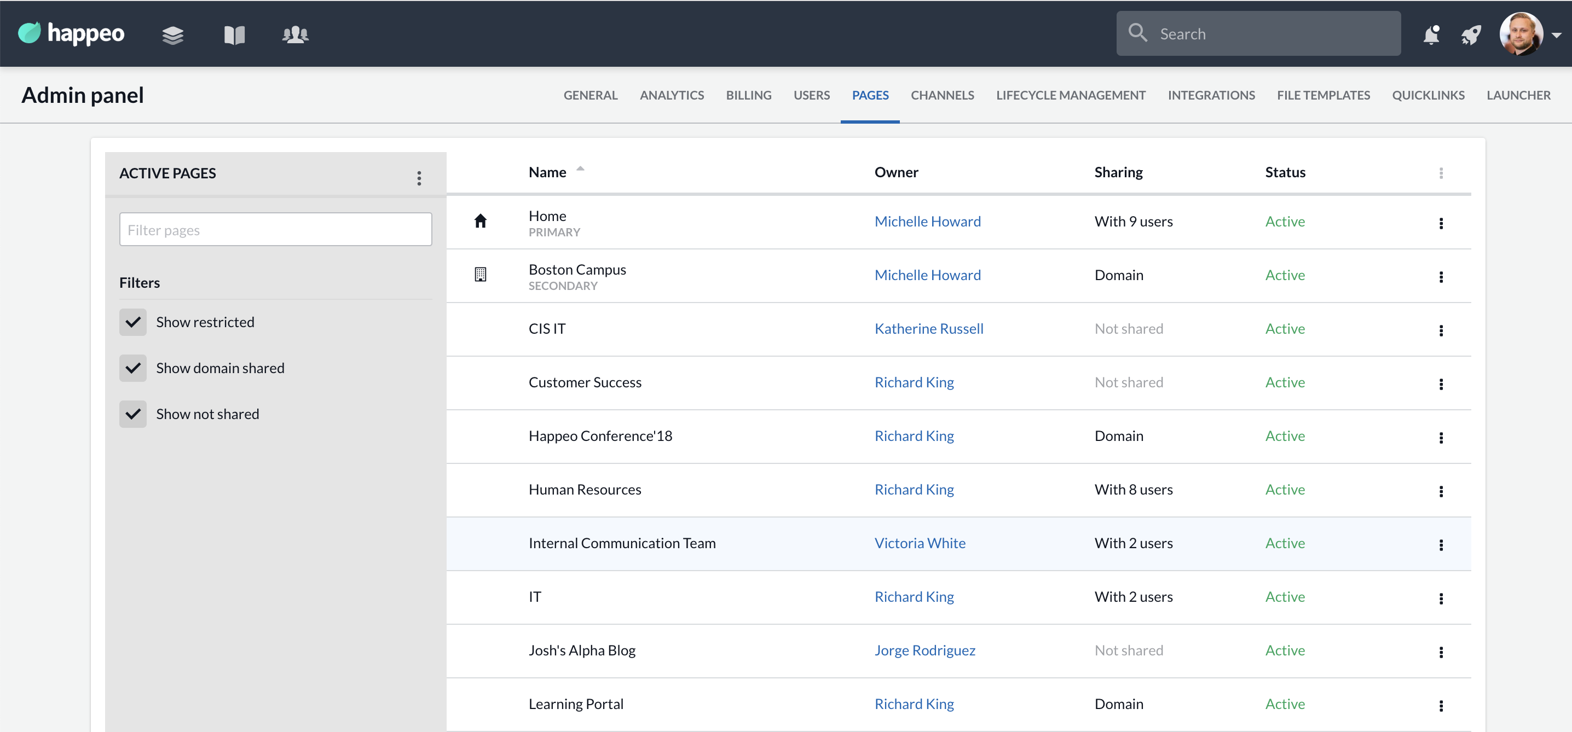Switch to the Analytics tab

671,95
